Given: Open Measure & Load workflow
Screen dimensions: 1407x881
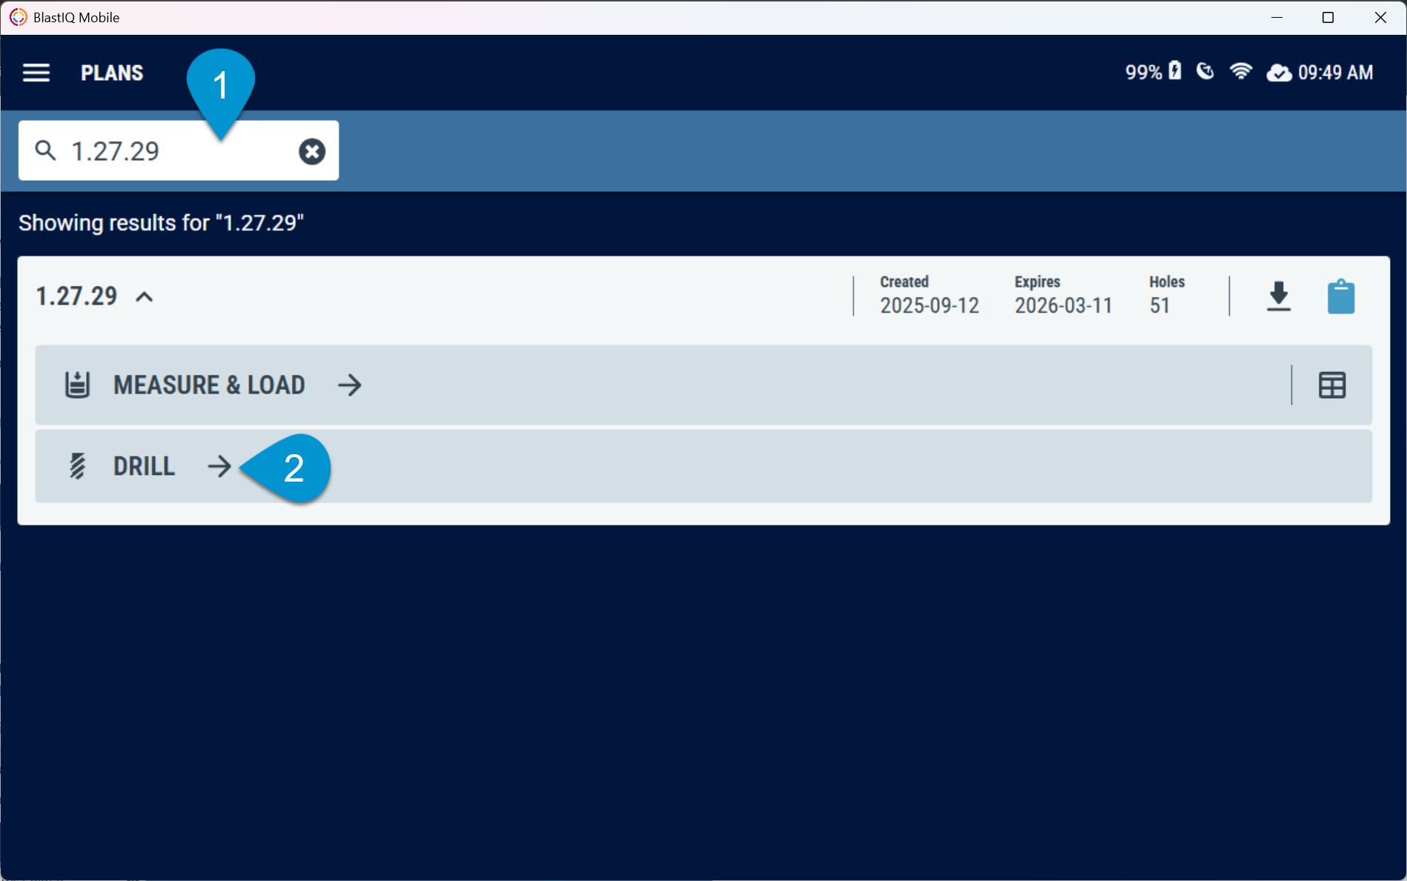Looking at the screenshot, I should (703, 385).
